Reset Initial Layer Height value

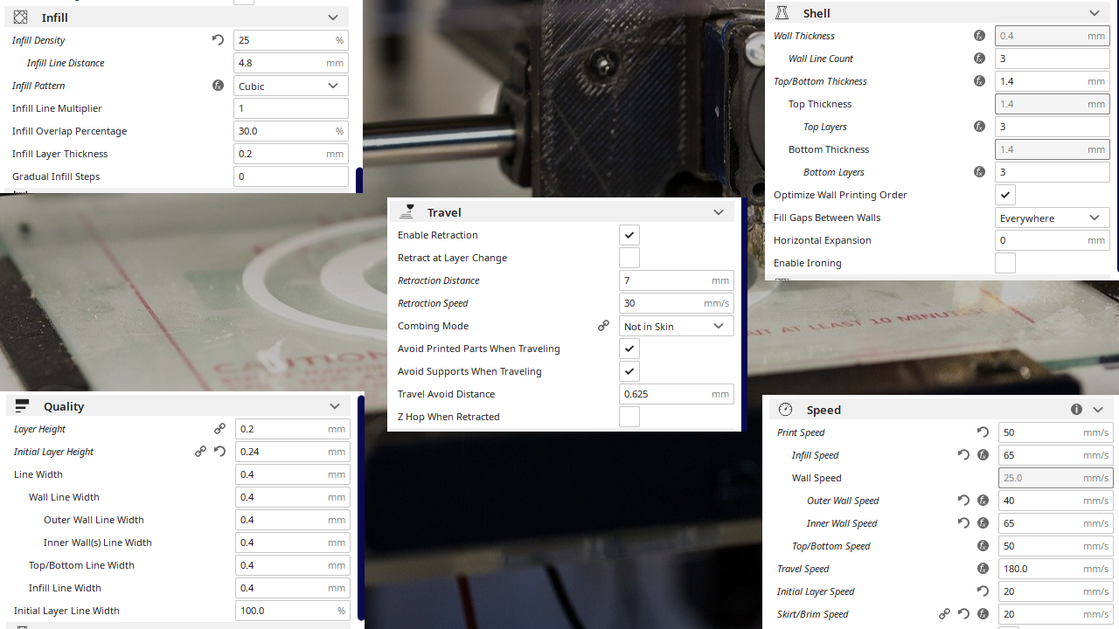(x=219, y=452)
